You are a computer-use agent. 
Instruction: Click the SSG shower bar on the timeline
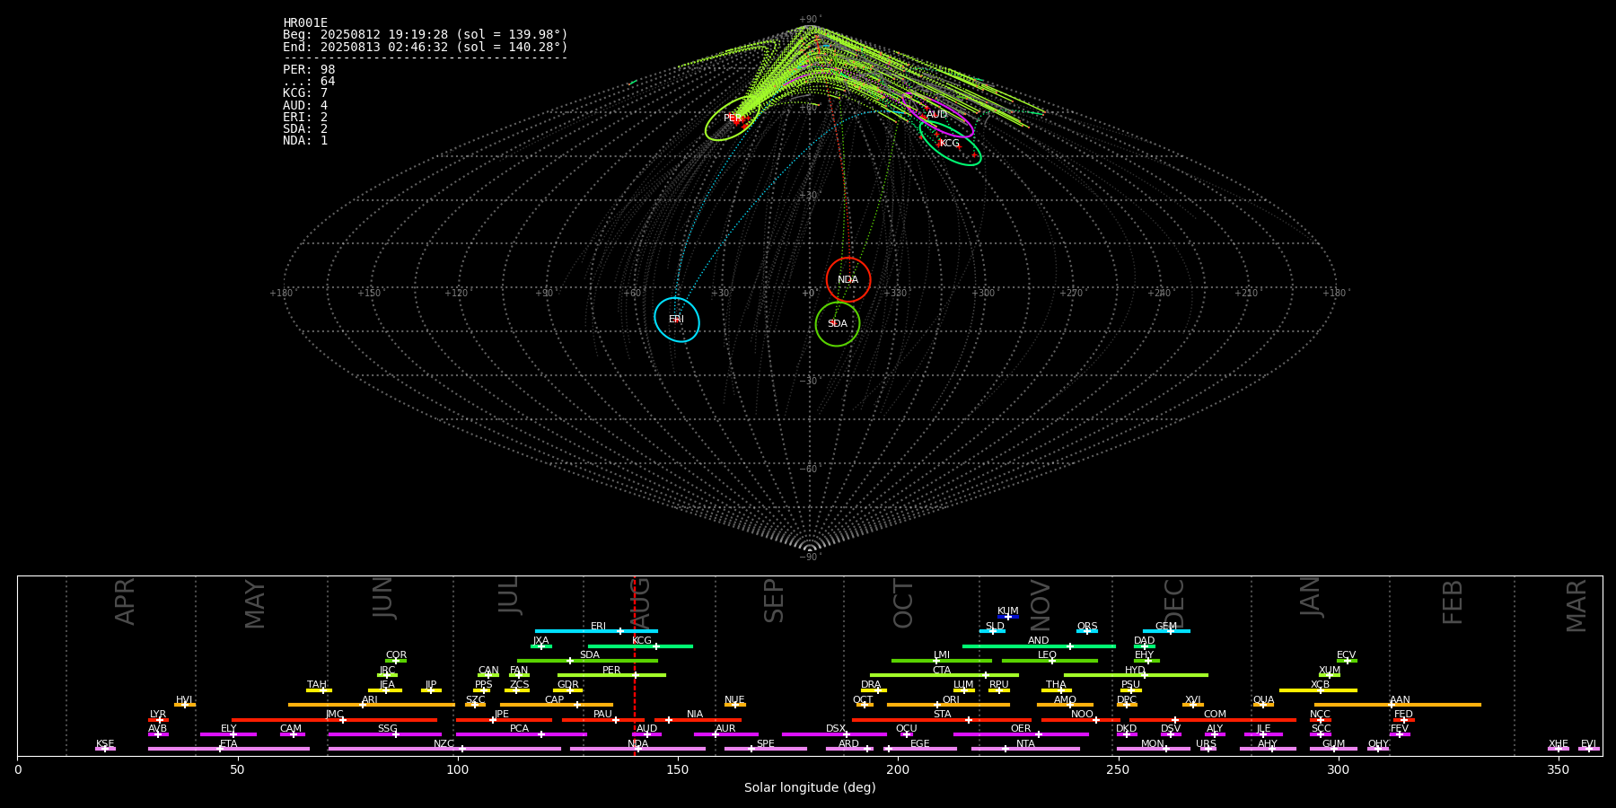point(385,734)
